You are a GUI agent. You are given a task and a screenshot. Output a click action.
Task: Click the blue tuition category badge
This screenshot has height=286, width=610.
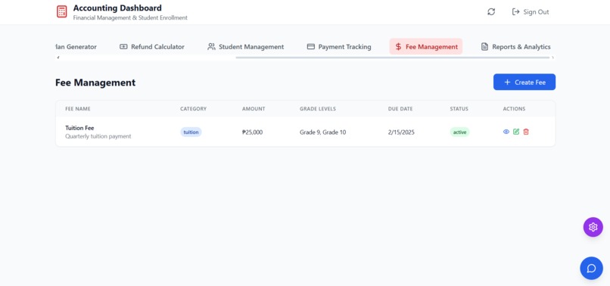[191, 132]
